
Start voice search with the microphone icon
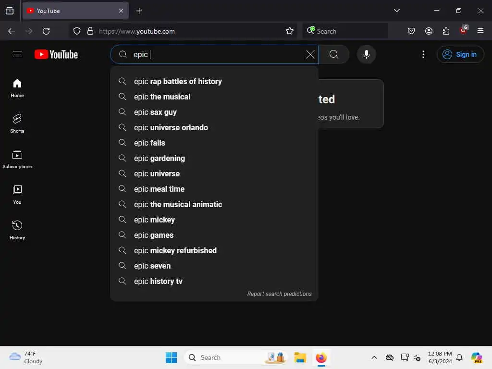tap(366, 54)
